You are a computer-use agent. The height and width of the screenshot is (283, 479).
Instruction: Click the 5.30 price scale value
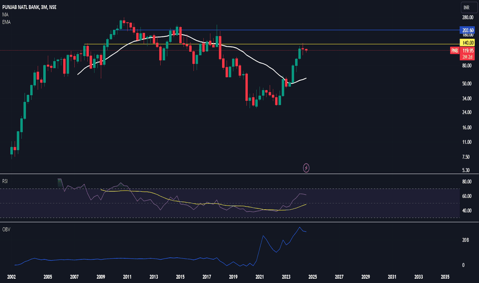click(x=466, y=170)
